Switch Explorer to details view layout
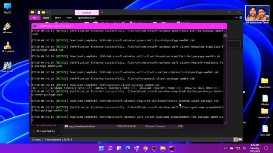 click(x=236, y=140)
